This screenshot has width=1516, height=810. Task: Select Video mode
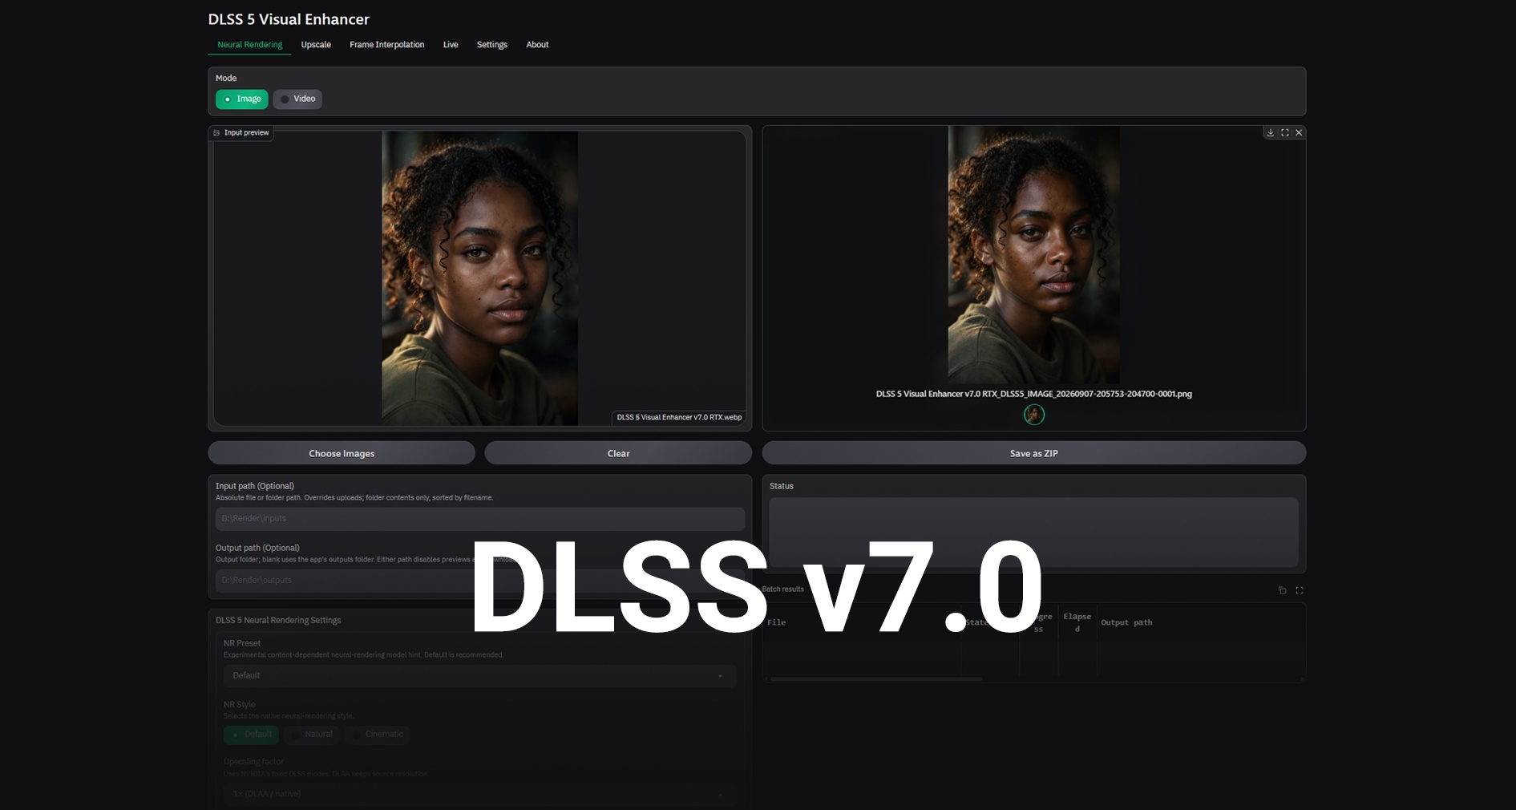pos(297,99)
